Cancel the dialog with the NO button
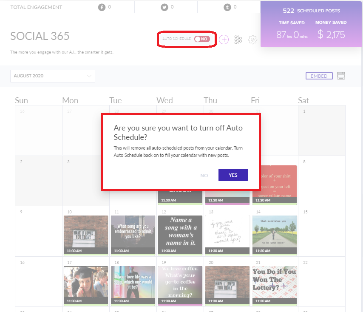The image size is (363, 312). 204,176
